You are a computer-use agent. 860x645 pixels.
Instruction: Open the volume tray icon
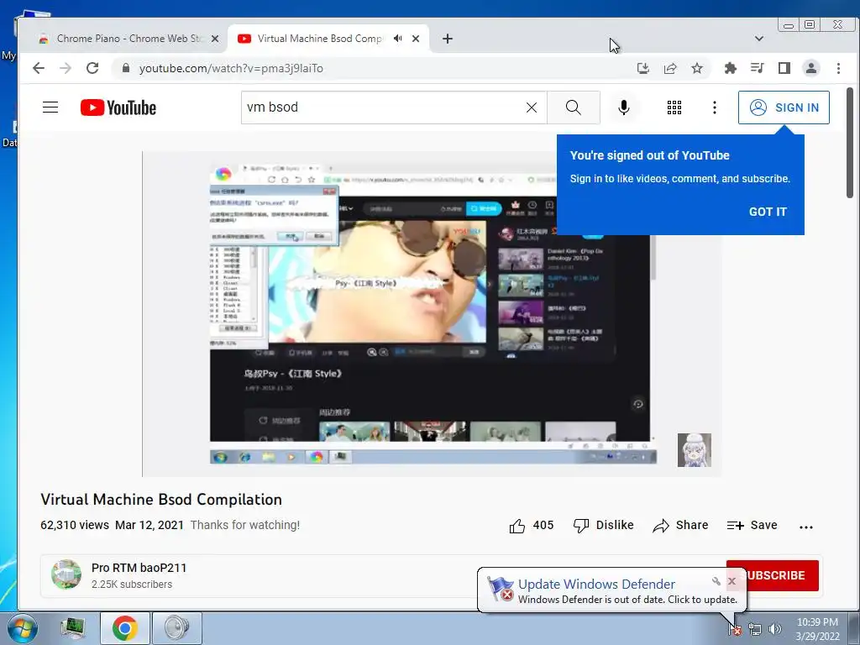point(774,629)
